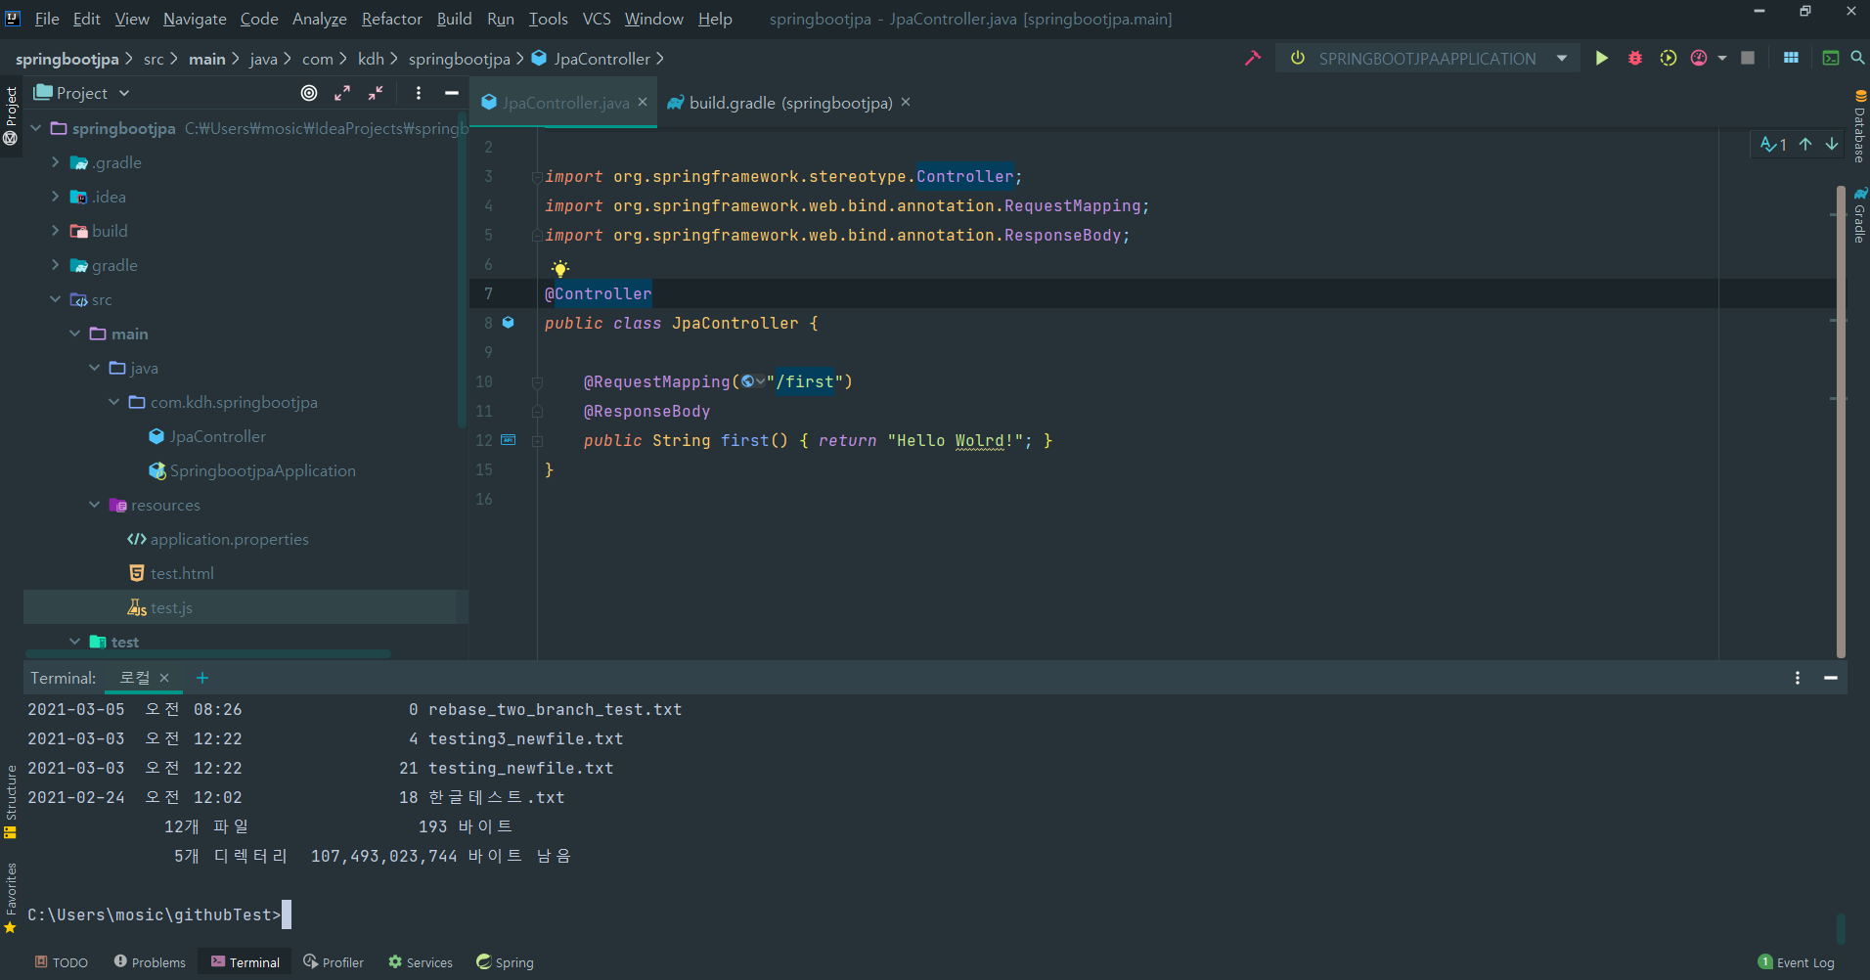Image resolution: width=1870 pixels, height=980 pixels.
Task: Collapse the src folder
Action: (x=56, y=299)
